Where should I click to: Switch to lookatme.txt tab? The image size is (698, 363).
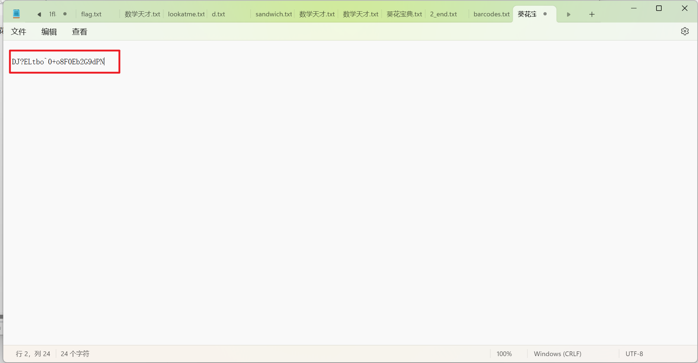click(x=186, y=14)
